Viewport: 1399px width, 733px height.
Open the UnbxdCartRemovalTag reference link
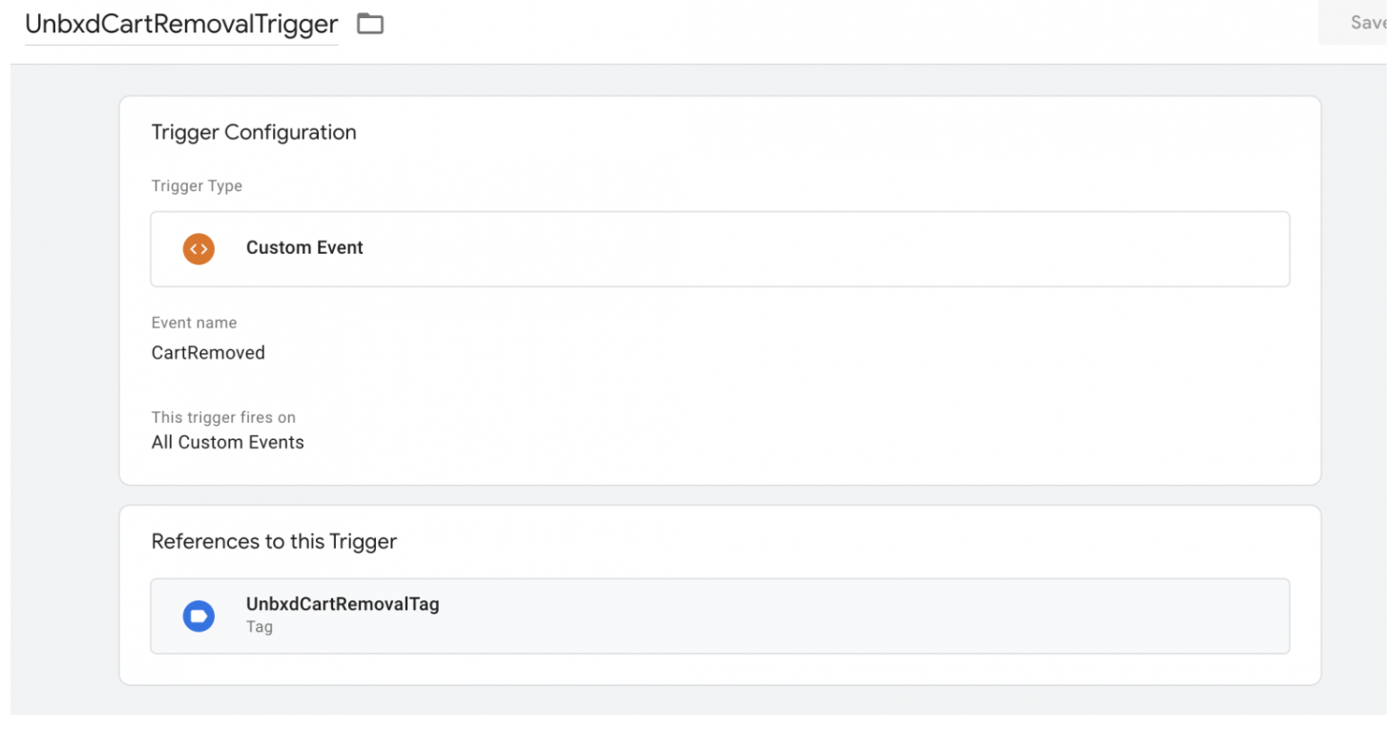pyautogui.click(x=343, y=604)
